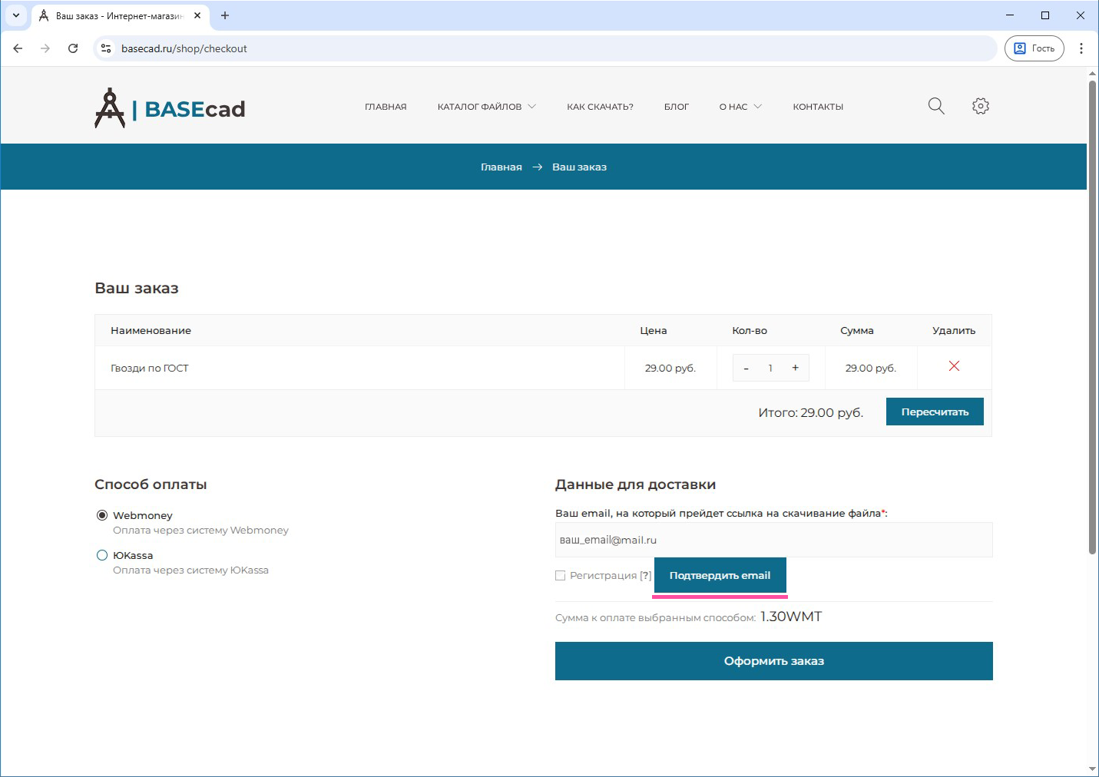1099x777 pixels.
Task: Choose ЮKassa as payment method
Action: click(102, 555)
